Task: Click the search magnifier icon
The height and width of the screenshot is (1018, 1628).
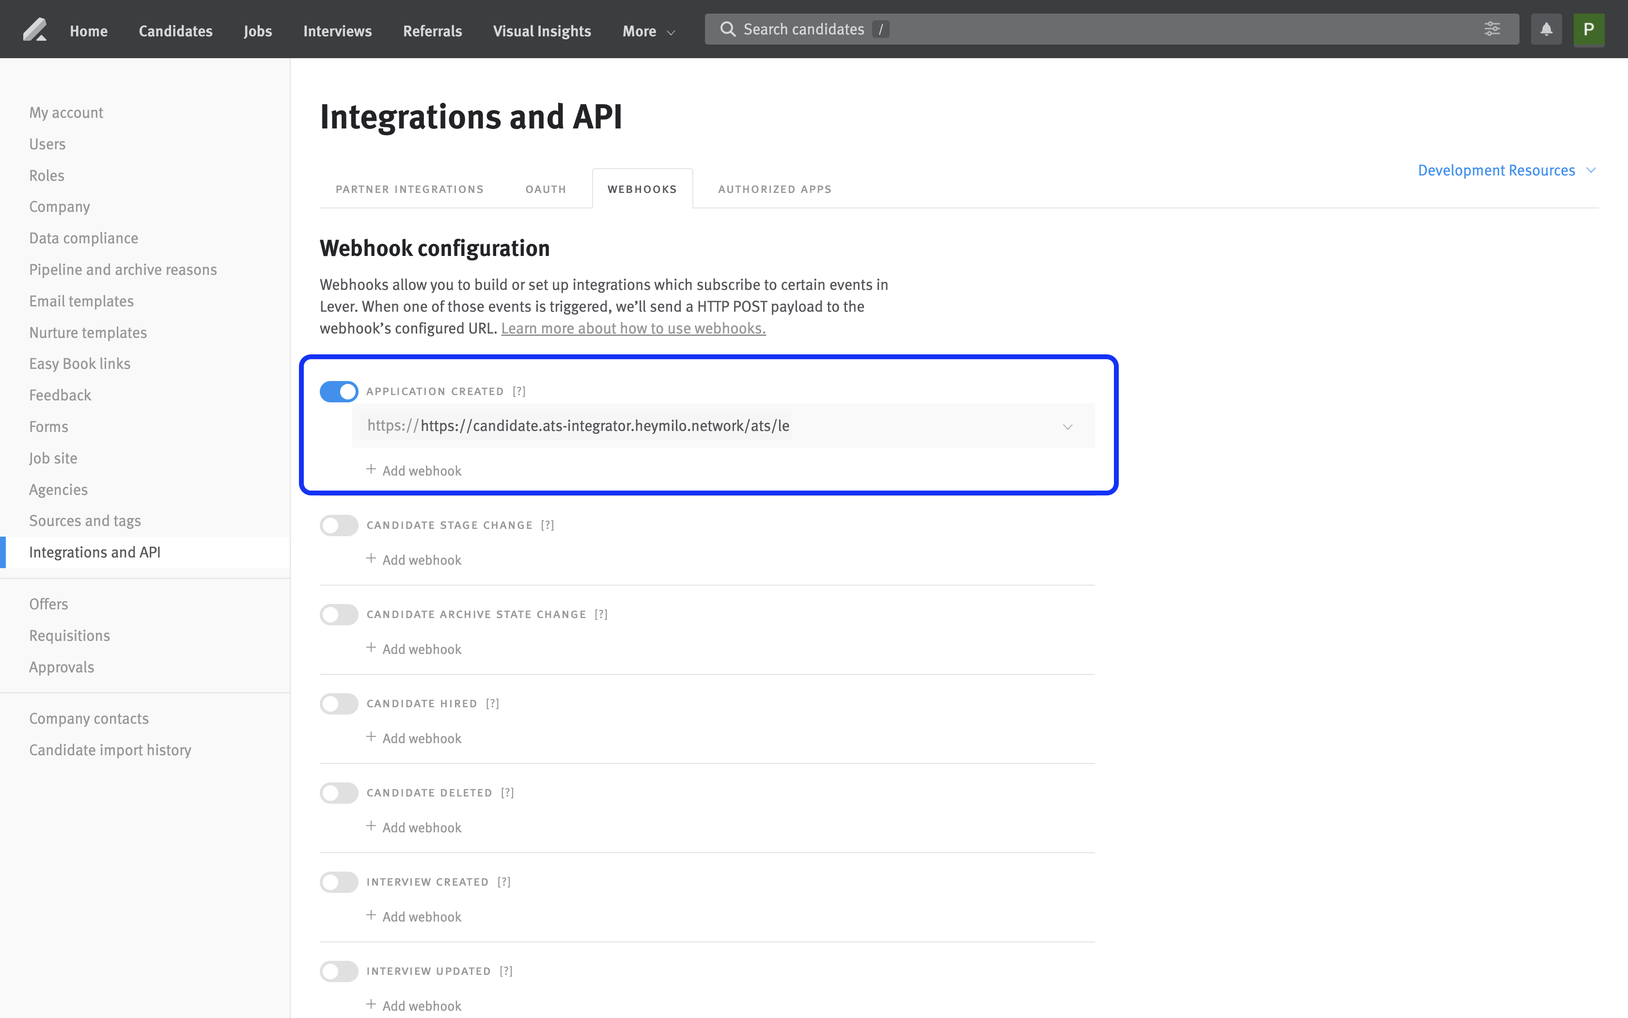Action: [x=727, y=29]
